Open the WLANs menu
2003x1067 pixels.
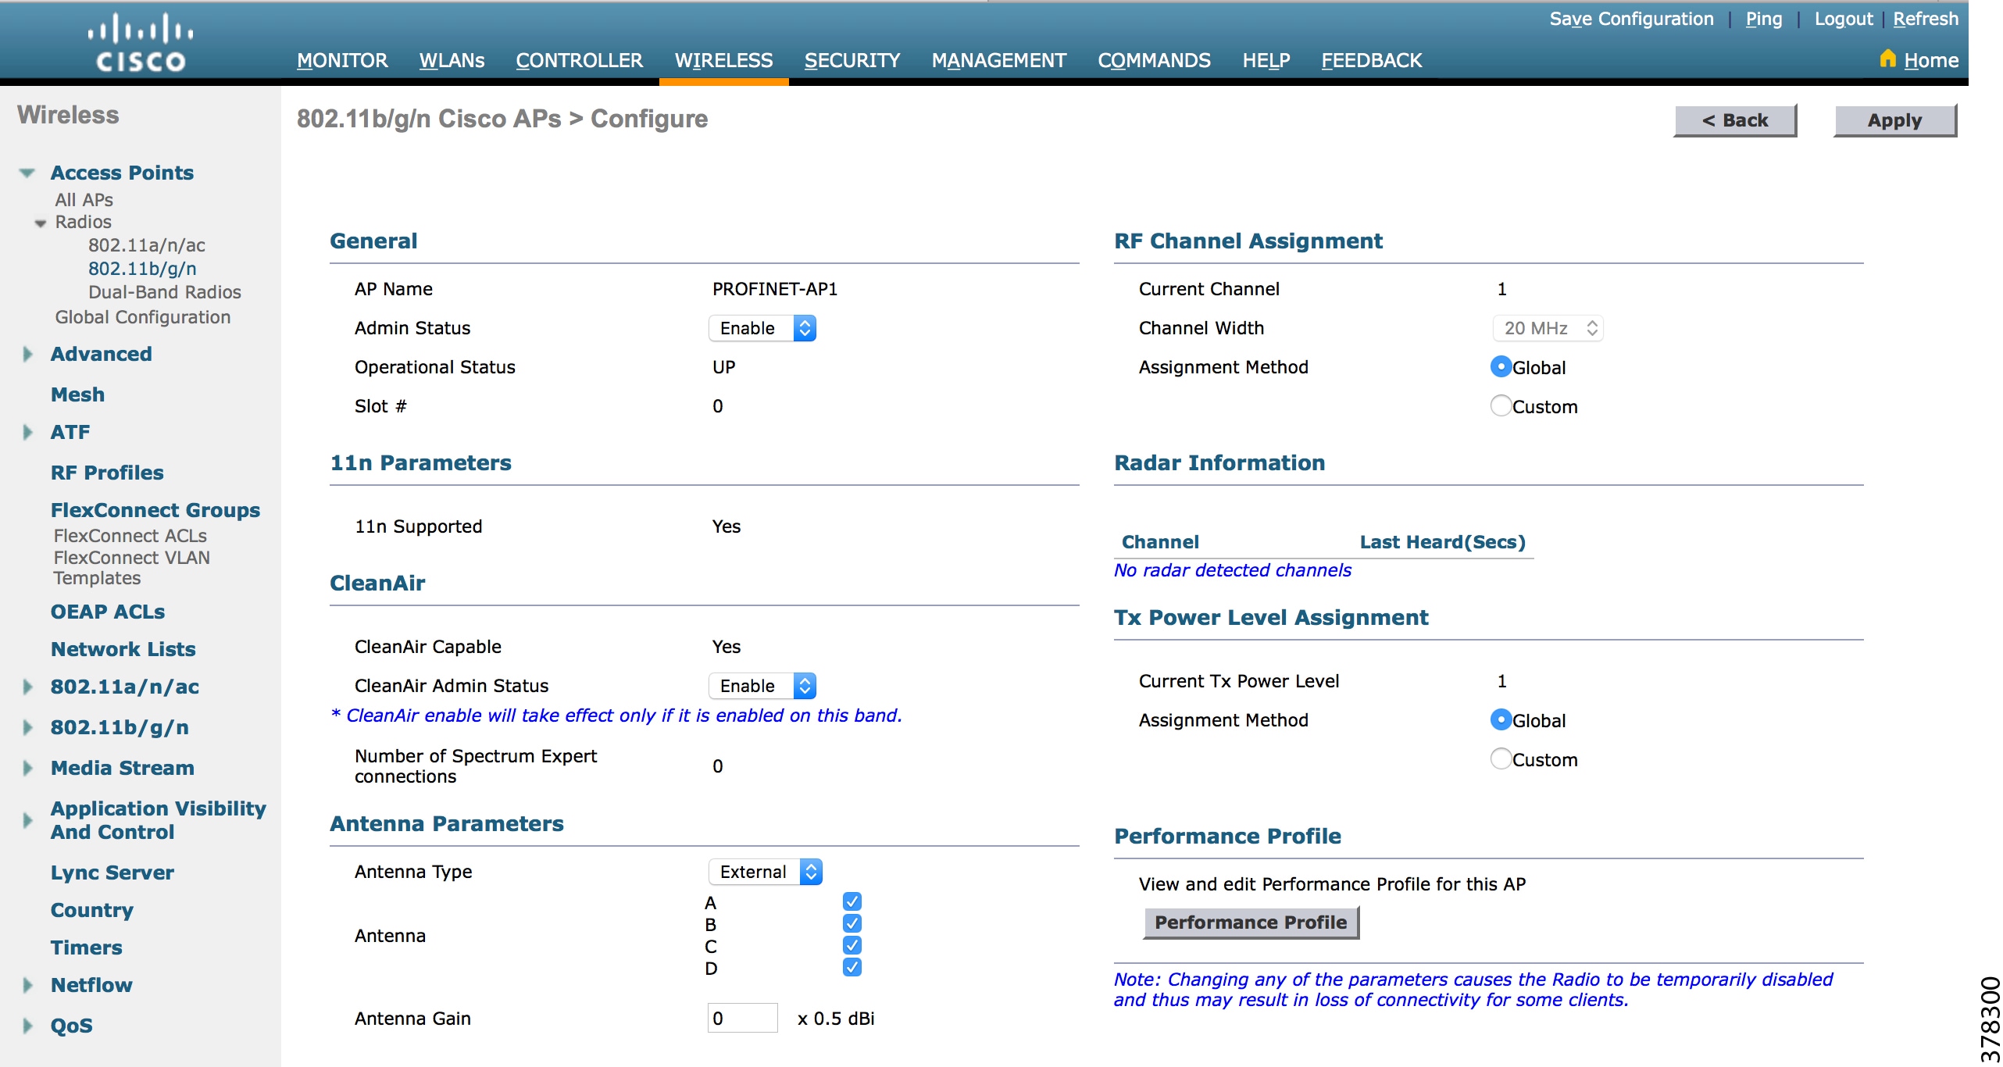click(x=452, y=60)
